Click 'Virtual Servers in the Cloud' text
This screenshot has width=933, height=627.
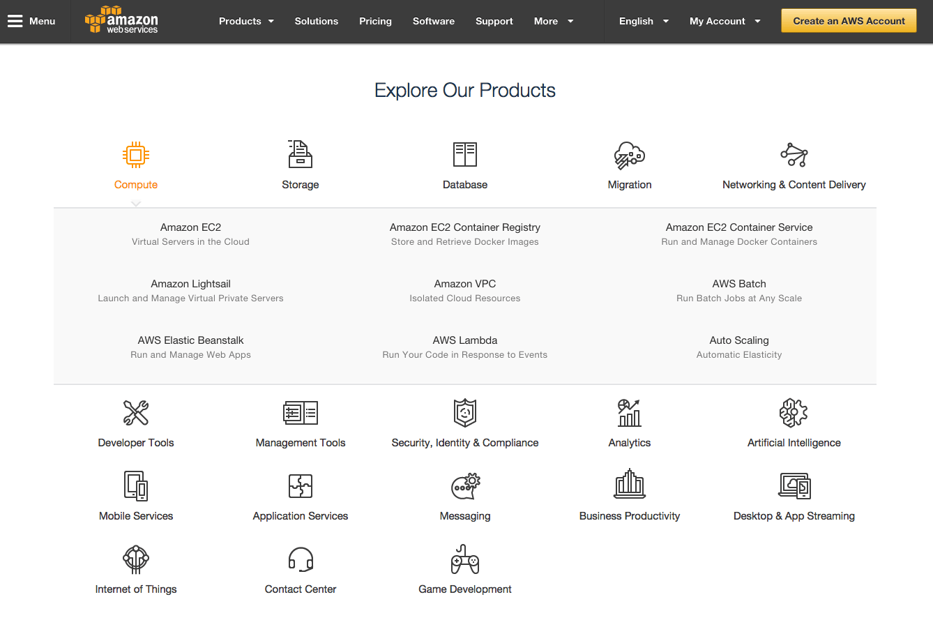click(x=190, y=242)
